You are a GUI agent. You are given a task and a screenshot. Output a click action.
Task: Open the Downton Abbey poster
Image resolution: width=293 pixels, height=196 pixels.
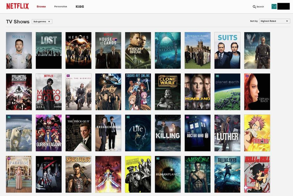pyautogui.click(x=198, y=50)
